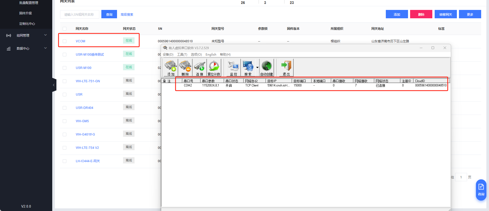Open the 监控 monitor tool icon
This screenshot has height=211, width=489.
[234, 67]
